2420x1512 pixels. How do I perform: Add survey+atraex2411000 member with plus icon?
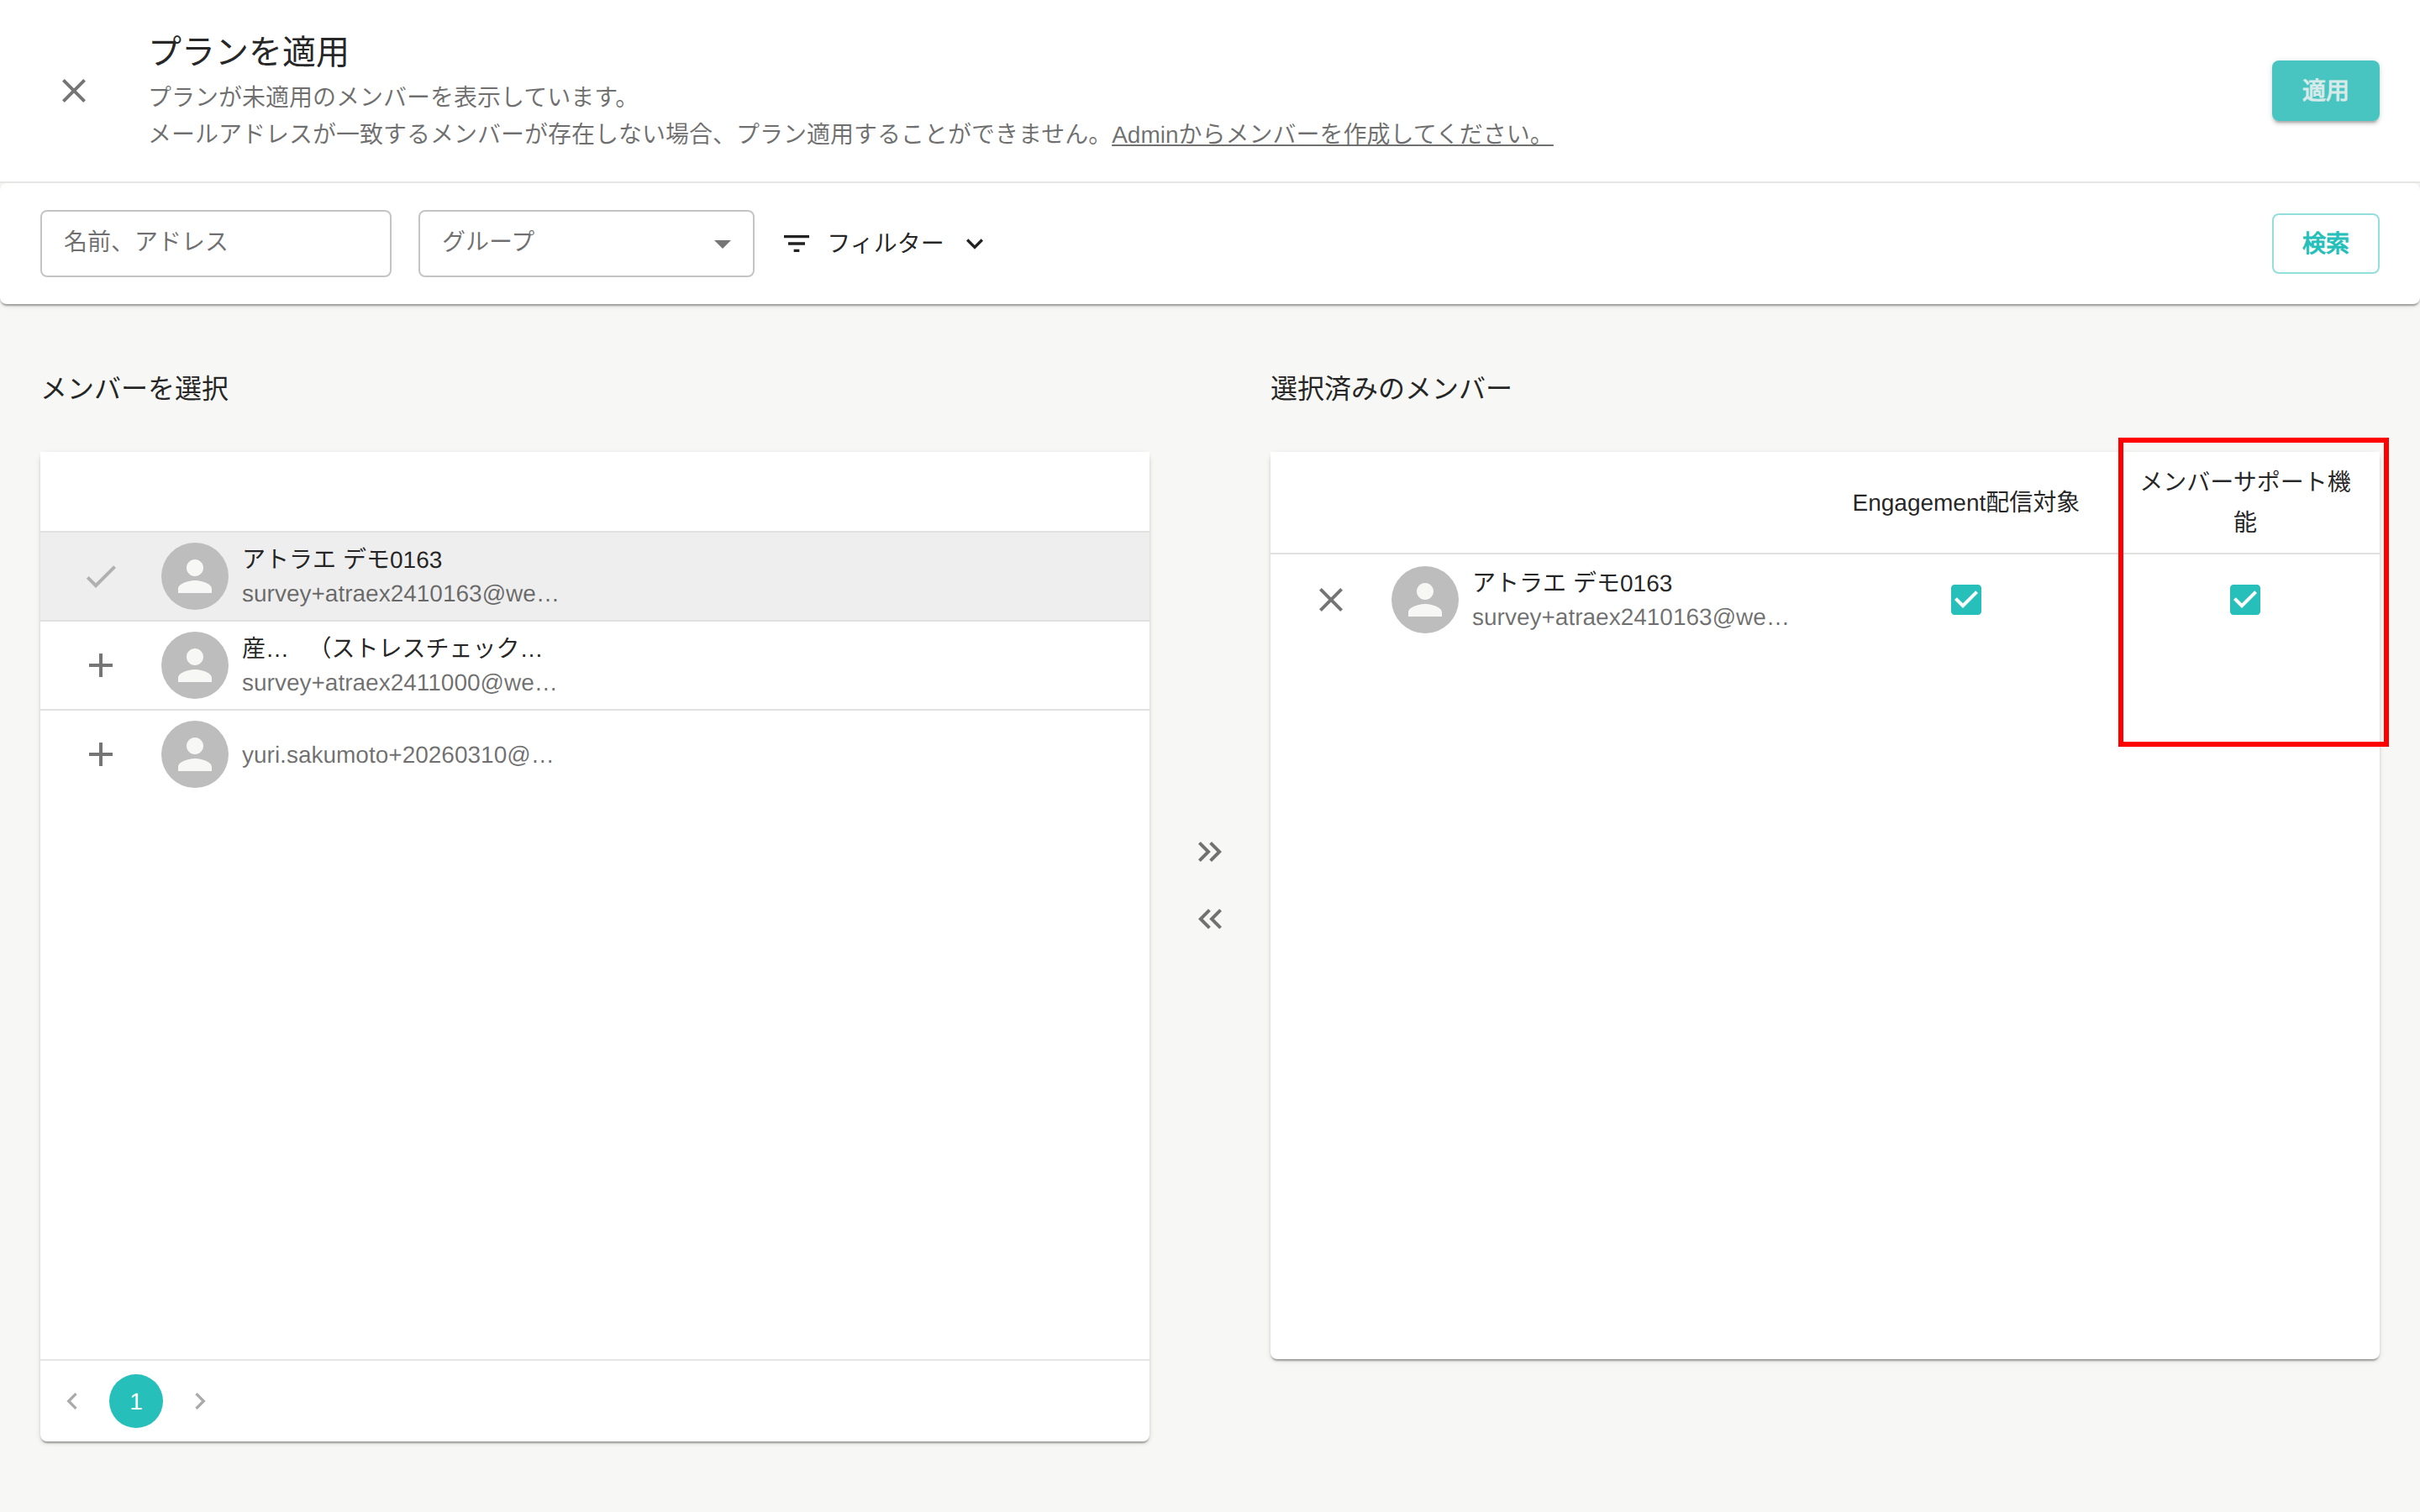tap(100, 665)
